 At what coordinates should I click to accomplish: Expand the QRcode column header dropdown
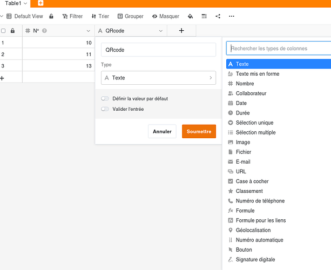coord(160,31)
